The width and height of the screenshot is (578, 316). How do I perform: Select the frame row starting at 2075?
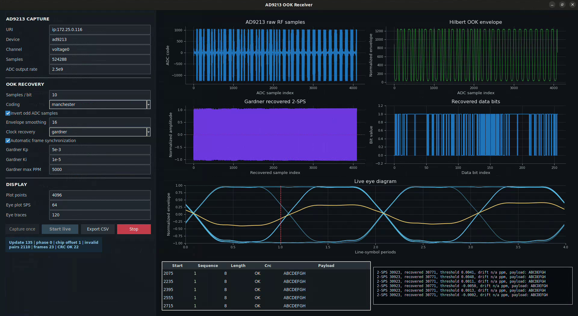tap(266, 273)
